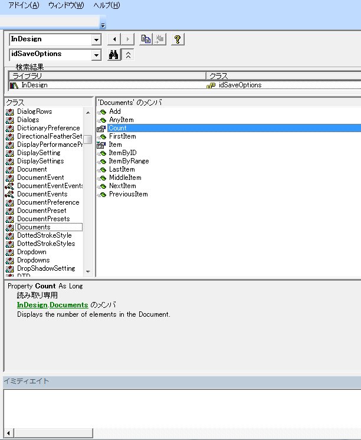Open the アドイン(A) menu

tap(24, 5)
